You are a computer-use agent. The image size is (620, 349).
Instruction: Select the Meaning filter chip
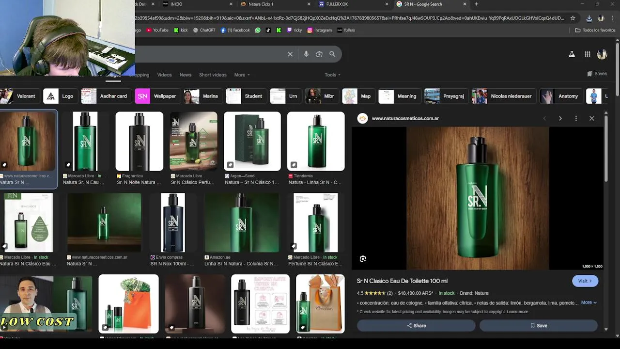coord(399,96)
